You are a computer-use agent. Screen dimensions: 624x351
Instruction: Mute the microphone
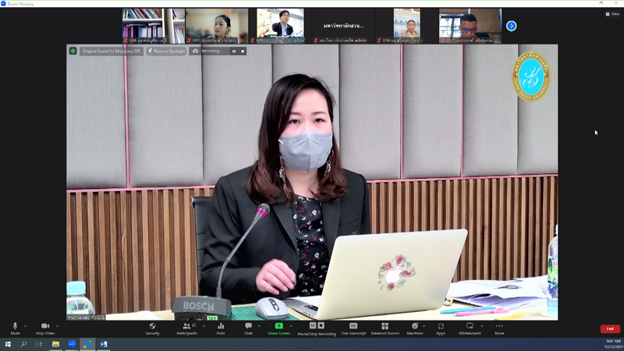[x=15, y=328]
